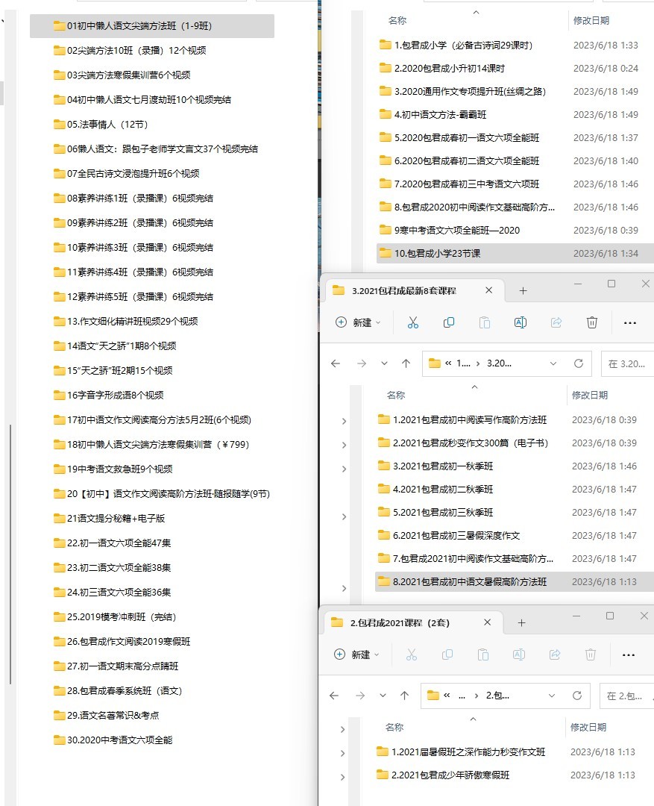Sort by 修改日期 column in 3.2021 window

(590, 396)
